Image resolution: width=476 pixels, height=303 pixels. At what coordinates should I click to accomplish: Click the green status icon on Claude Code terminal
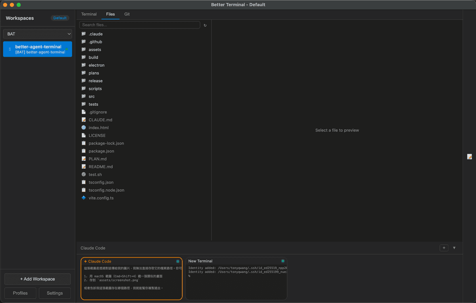click(x=177, y=261)
